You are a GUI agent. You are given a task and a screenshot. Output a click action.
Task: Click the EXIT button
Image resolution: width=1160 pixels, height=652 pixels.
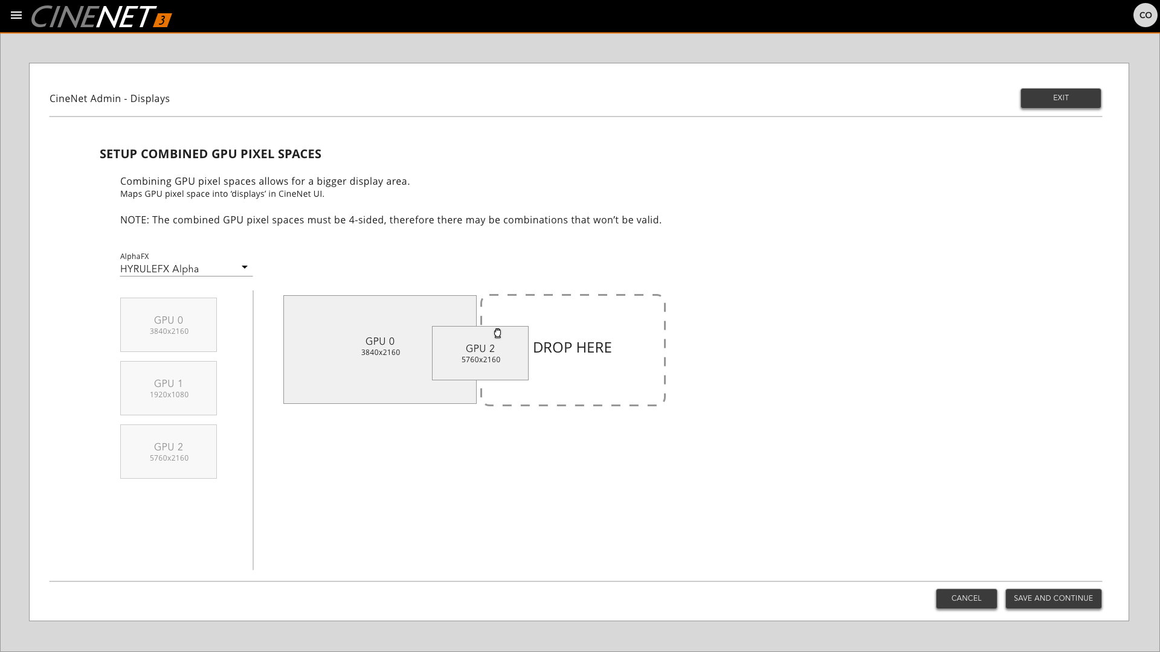coord(1060,98)
